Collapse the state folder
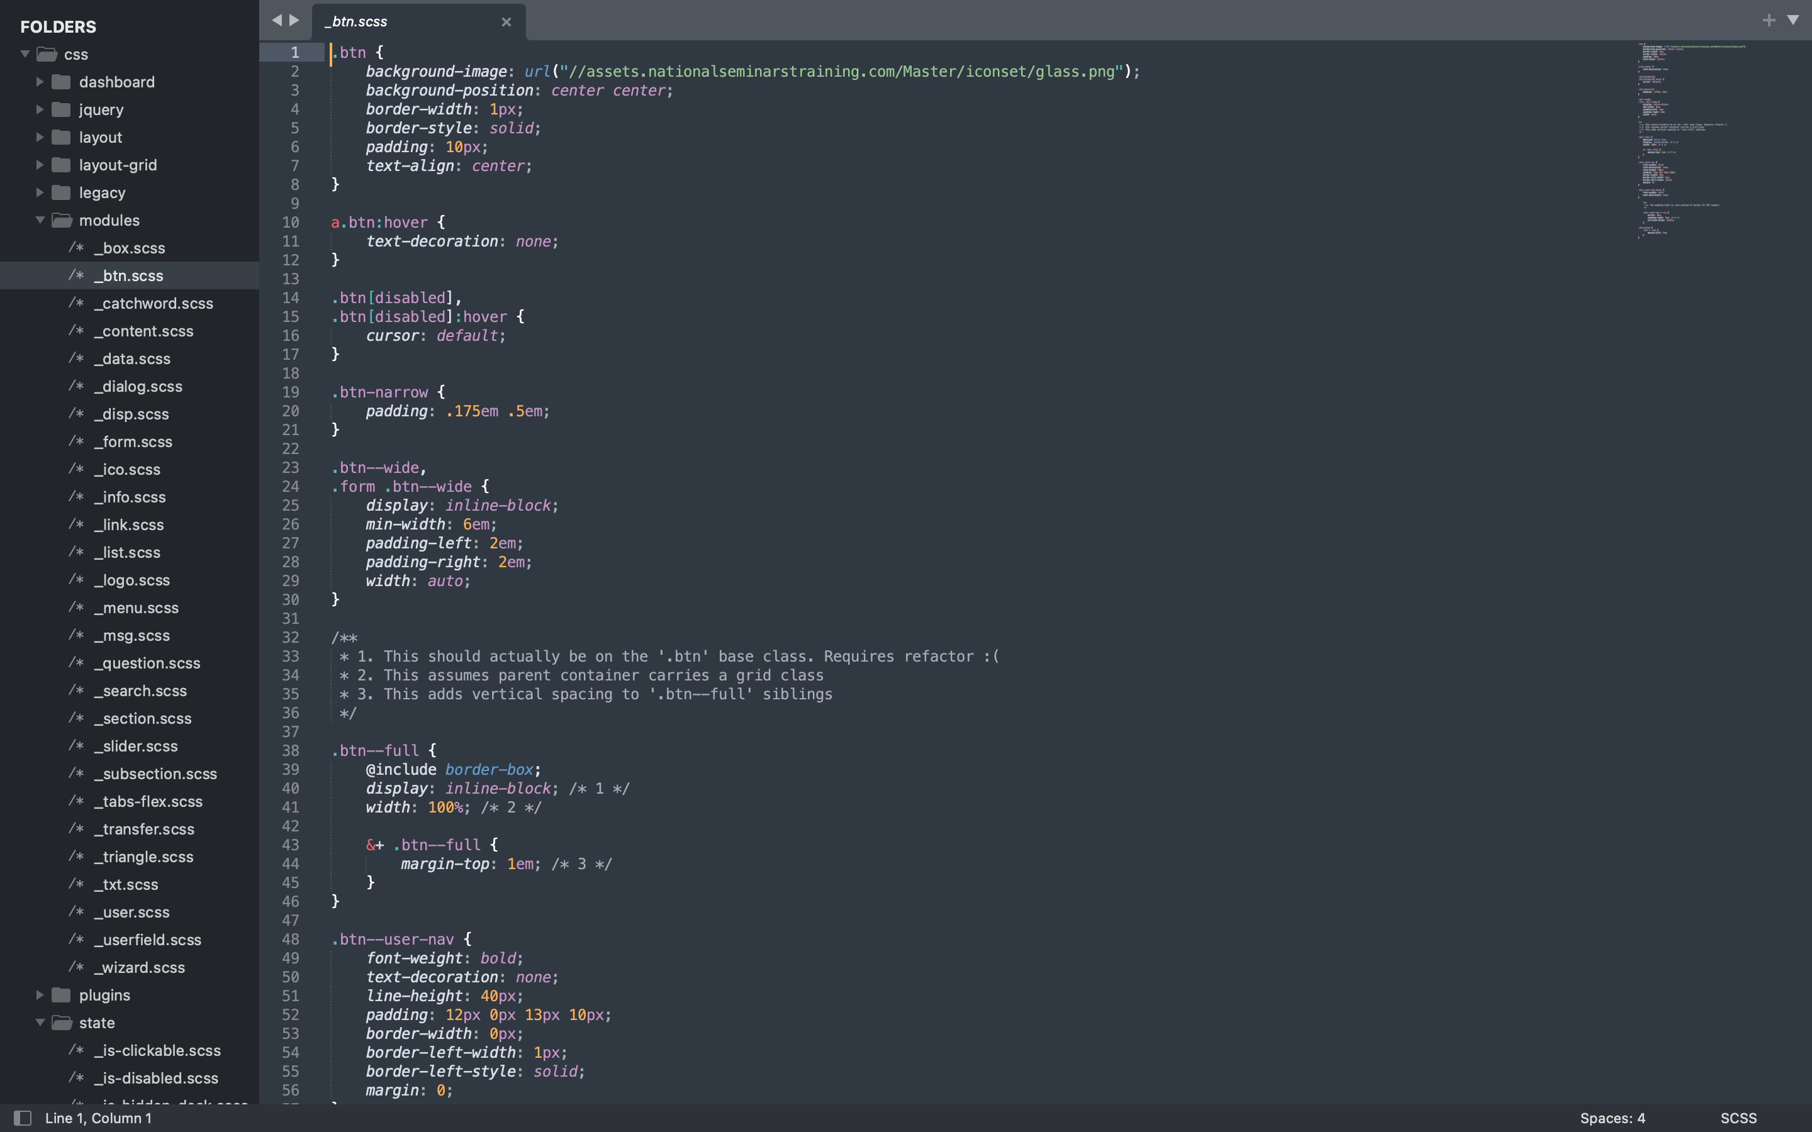Viewport: 1812px width, 1132px height. point(40,1023)
